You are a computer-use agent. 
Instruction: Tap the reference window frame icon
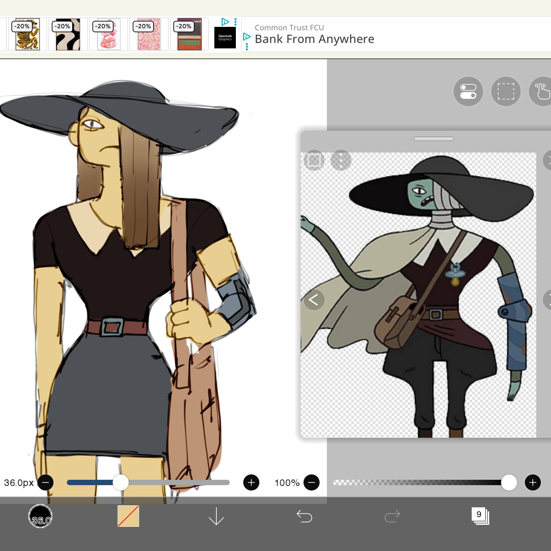point(314,160)
